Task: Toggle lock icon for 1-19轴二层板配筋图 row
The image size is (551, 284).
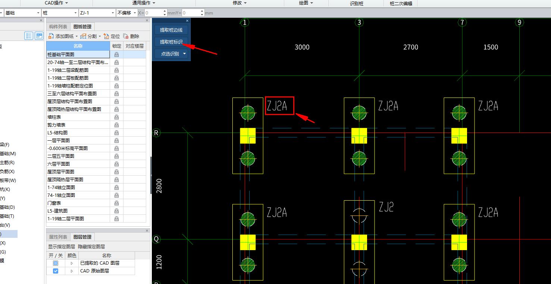Action: (116, 78)
